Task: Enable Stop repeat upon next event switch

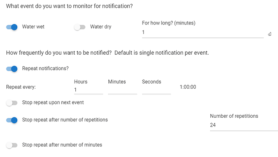Action: pos(12,103)
